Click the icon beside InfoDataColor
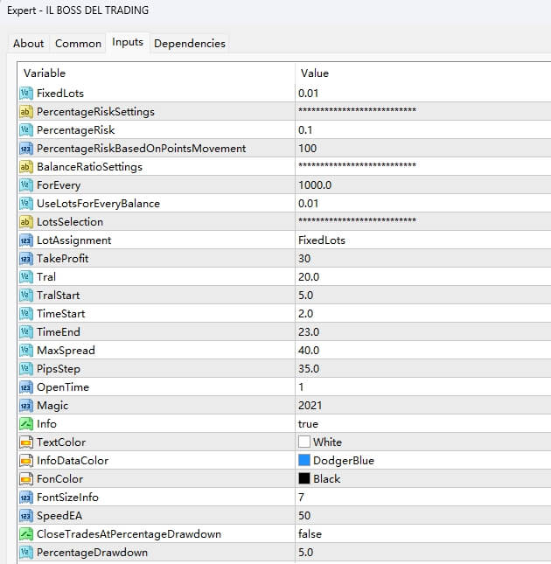This screenshot has width=551, height=564. tap(25, 461)
